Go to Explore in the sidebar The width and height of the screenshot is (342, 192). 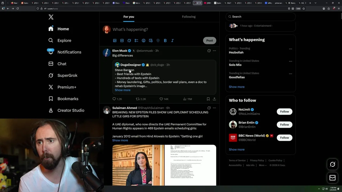[x=60, y=41]
